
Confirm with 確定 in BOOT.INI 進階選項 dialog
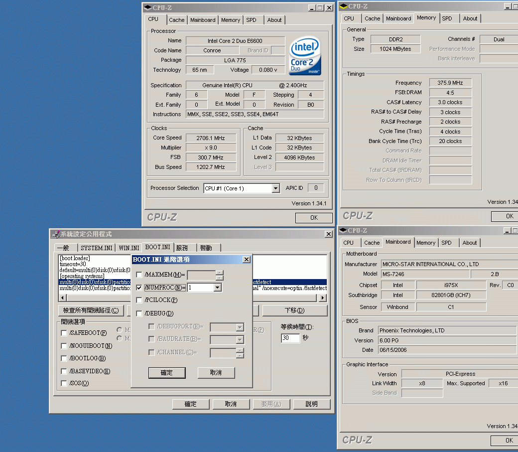tap(167, 373)
